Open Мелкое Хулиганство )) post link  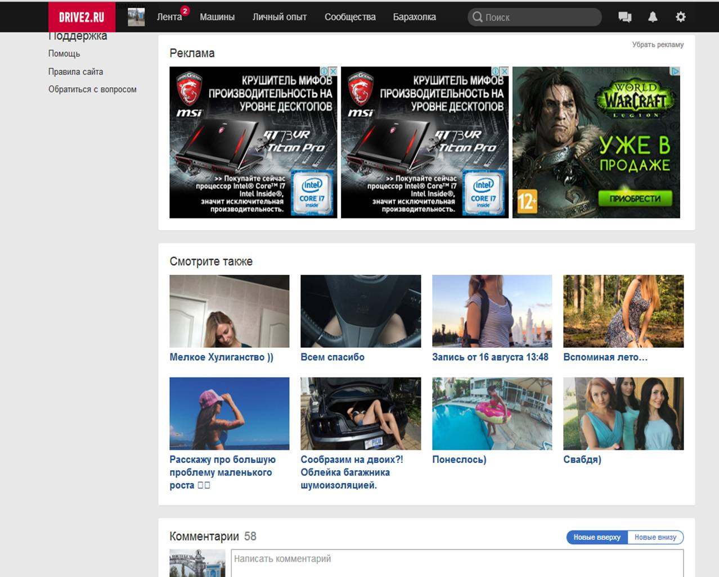pos(222,357)
